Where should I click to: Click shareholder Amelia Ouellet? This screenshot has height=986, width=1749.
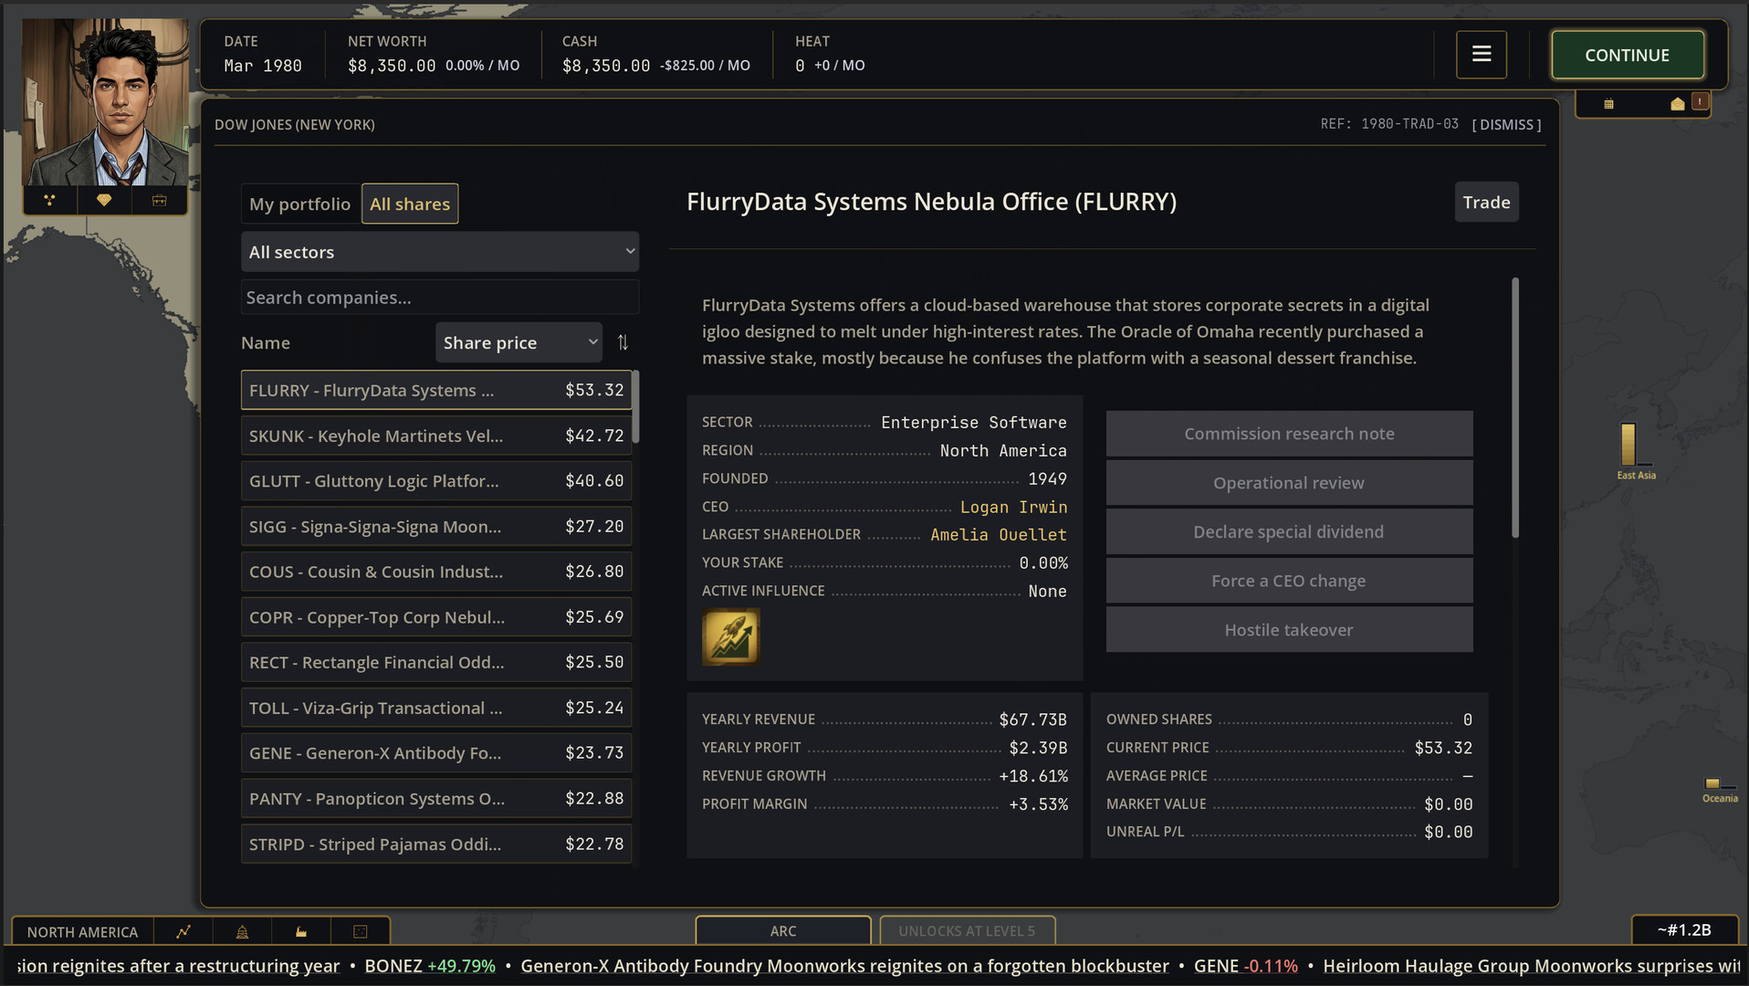[999, 535]
